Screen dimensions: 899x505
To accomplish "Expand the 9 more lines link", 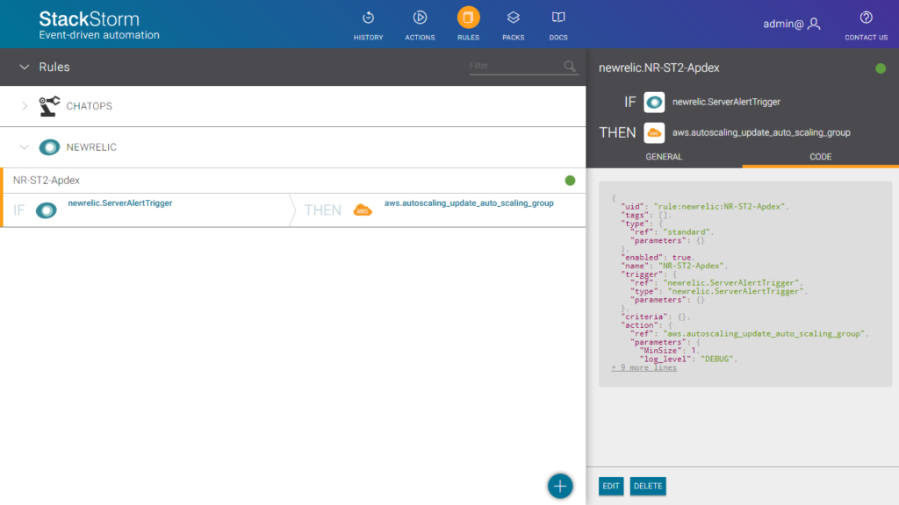I will pyautogui.click(x=644, y=367).
